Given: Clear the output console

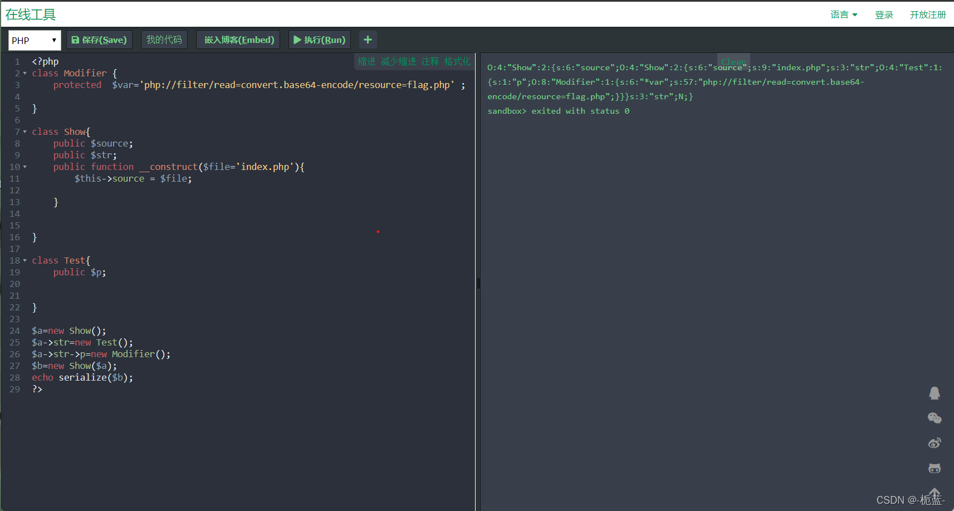Looking at the screenshot, I should [x=733, y=61].
